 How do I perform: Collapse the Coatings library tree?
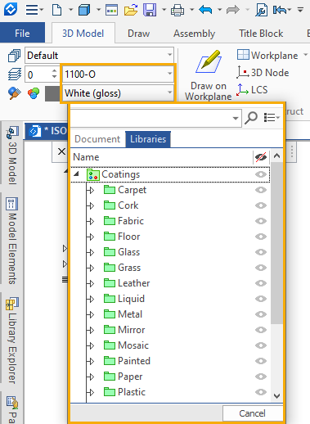coord(77,174)
